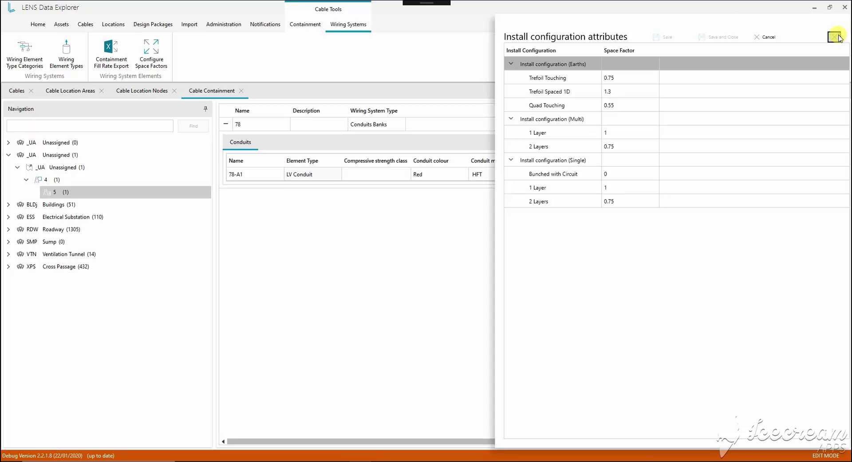Screen dimensions: 852x462
Task: Collapse Install configuration (Earths) group
Action: [511, 64]
